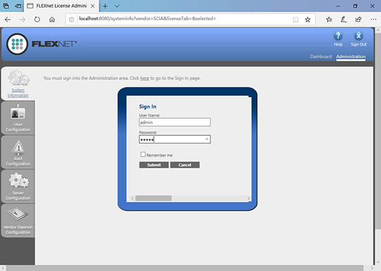Open a new browser tab

(x=105, y=6)
